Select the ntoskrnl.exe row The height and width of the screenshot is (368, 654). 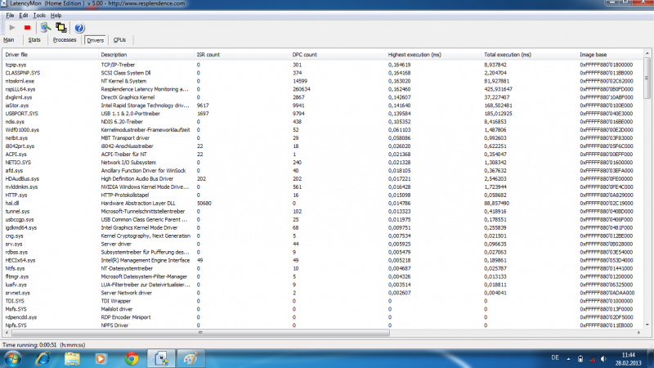click(323, 81)
